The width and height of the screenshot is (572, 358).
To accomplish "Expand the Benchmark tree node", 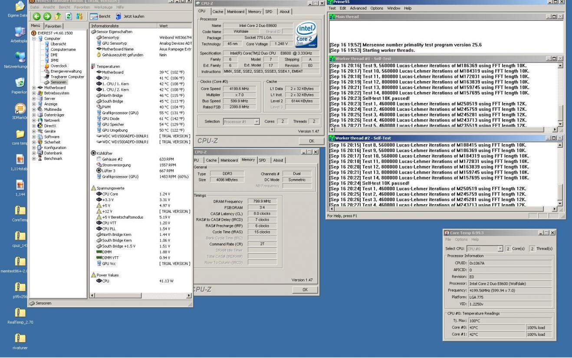I will (34, 159).
